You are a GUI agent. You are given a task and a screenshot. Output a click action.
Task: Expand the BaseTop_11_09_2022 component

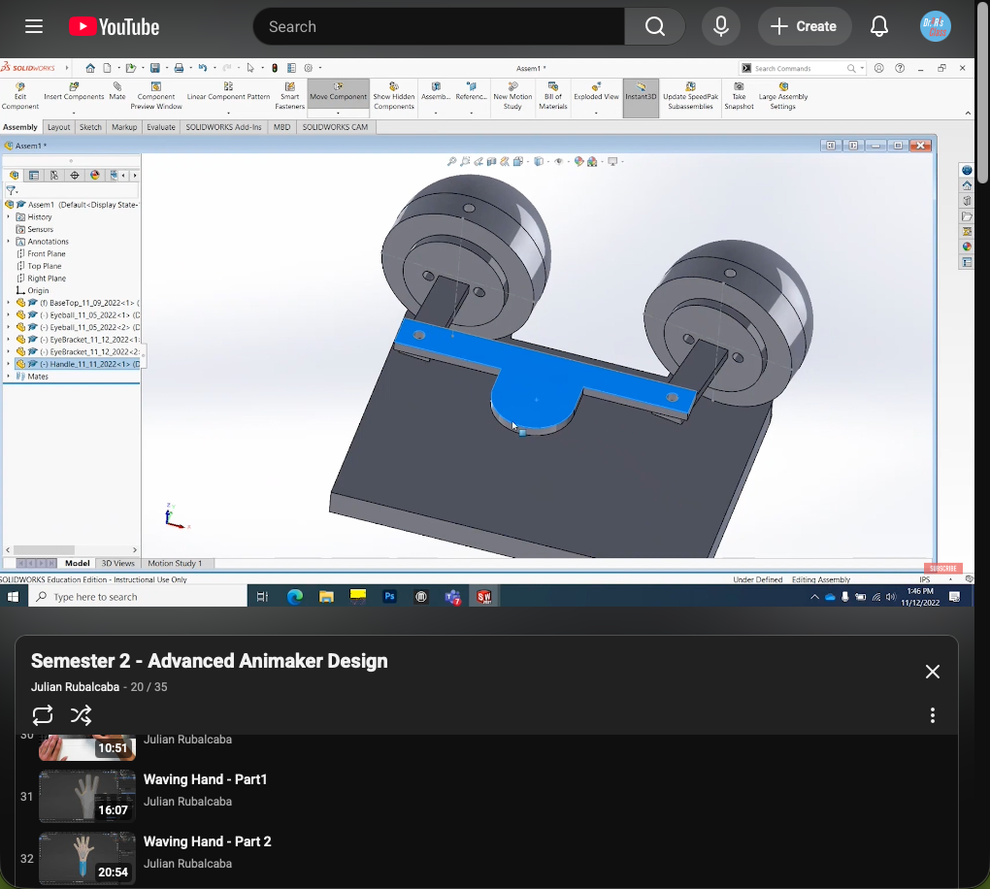pyautogui.click(x=8, y=303)
